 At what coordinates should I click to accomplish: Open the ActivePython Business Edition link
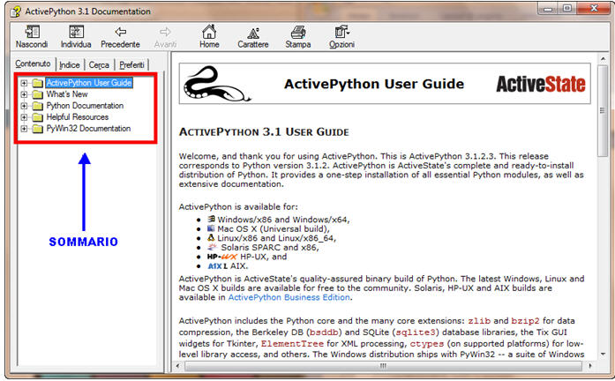point(289,297)
